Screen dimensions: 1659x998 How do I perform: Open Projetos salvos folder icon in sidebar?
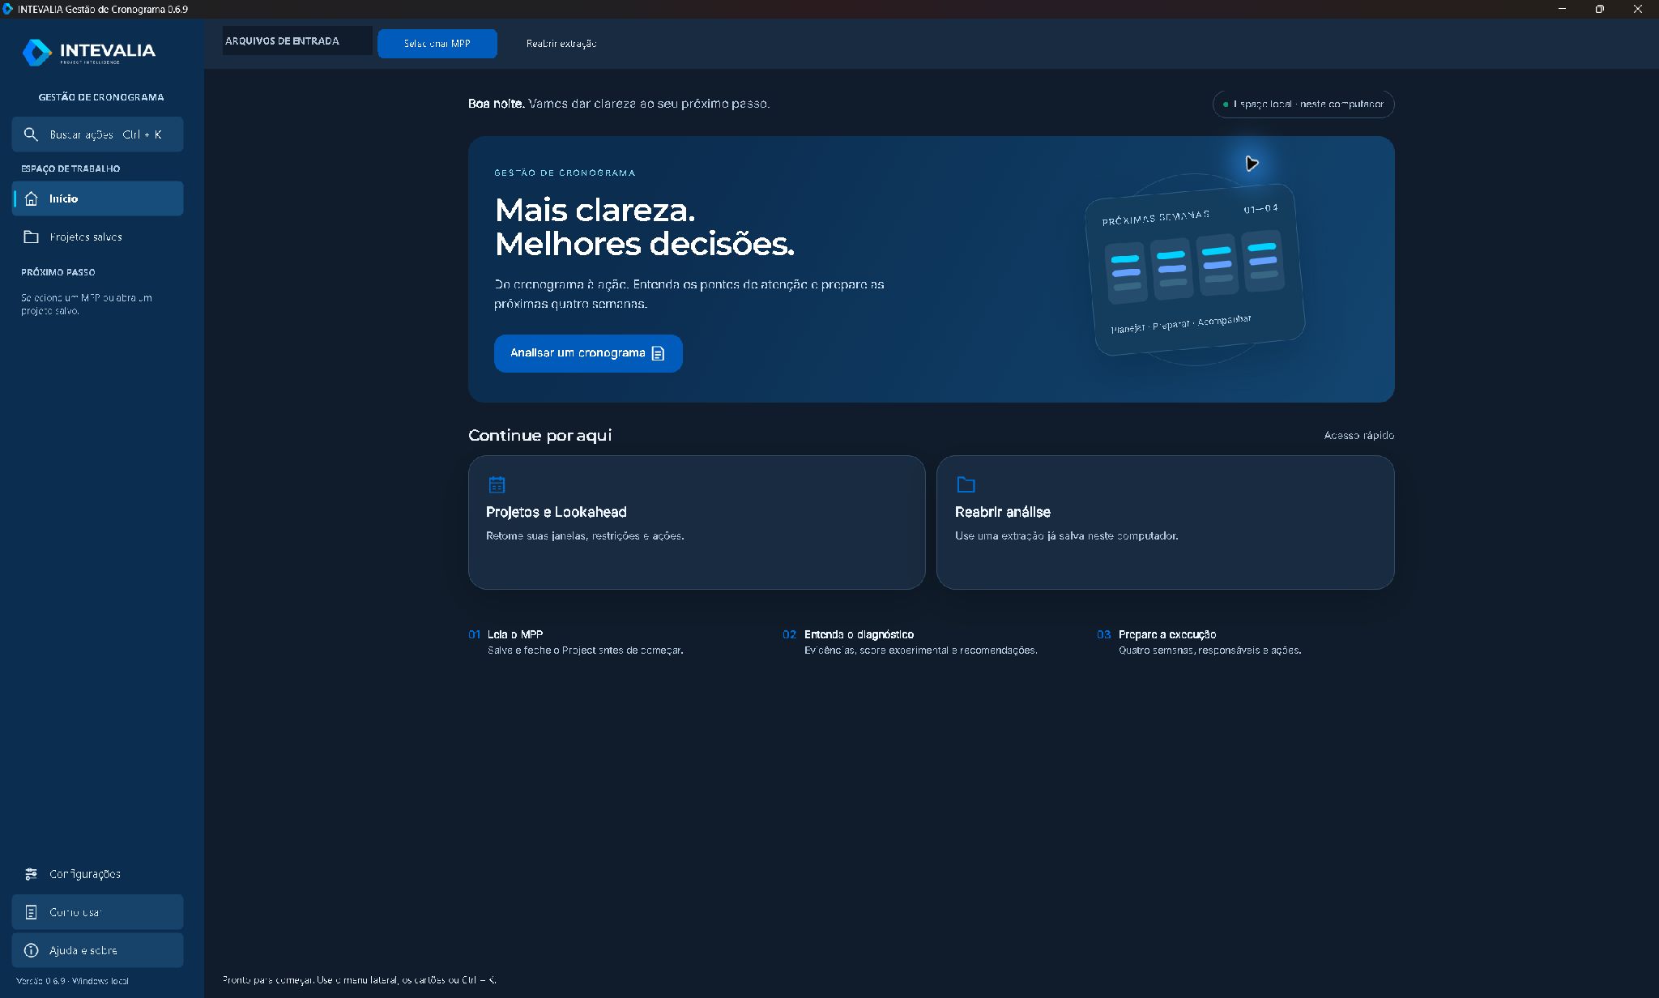[32, 237]
